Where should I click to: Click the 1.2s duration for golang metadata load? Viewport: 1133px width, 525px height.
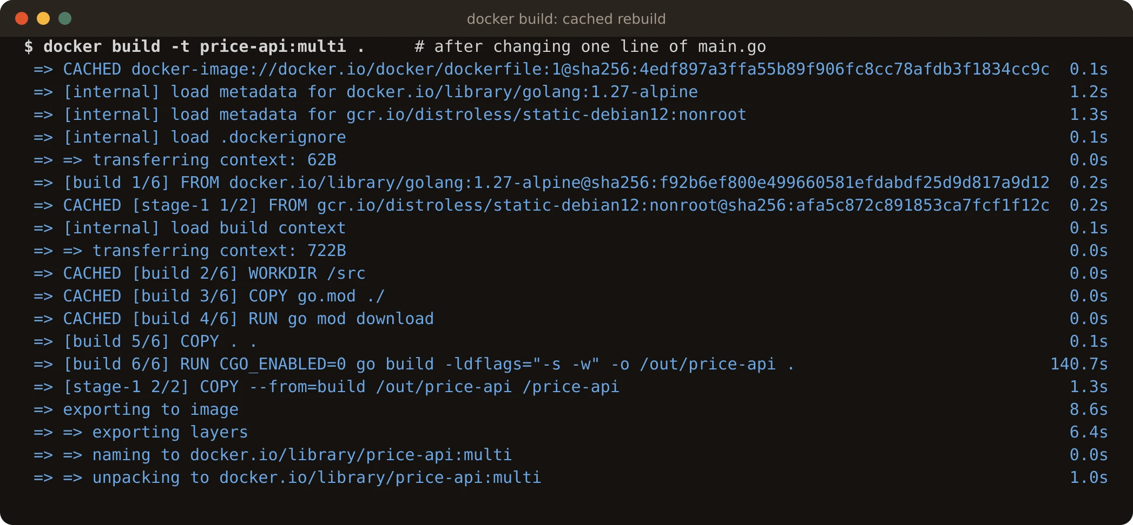[x=1089, y=92]
